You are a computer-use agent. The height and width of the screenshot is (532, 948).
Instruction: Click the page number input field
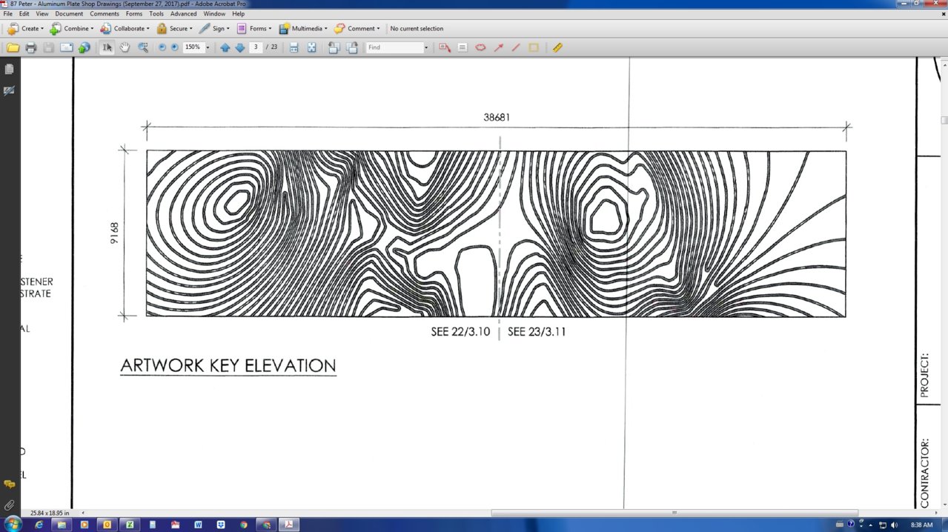[256, 47]
